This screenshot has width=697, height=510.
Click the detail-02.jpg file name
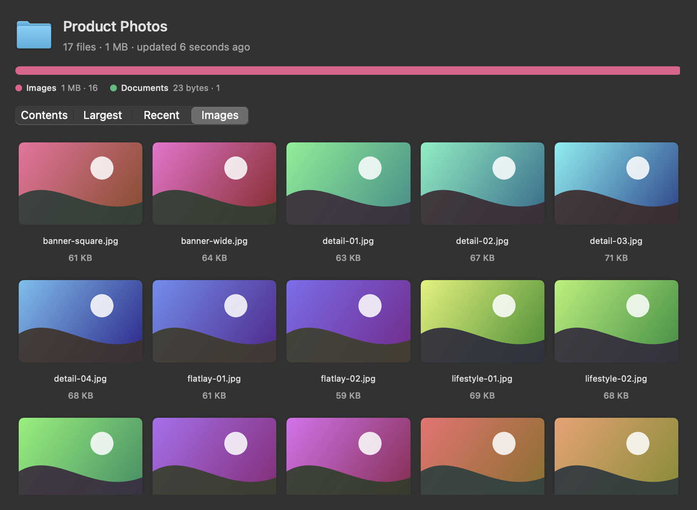[482, 241]
